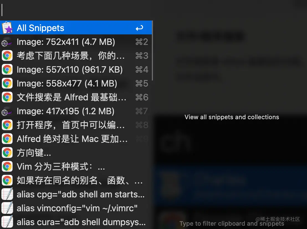Click the View all snippets and collections text

[232, 117]
